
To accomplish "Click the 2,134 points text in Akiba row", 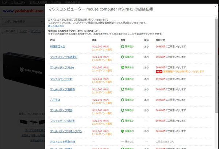I will click(102, 71).
